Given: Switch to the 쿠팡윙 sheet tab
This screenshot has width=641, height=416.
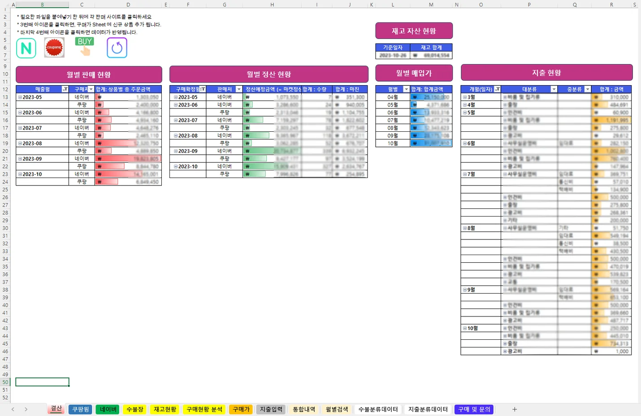Looking at the screenshot, I should pyautogui.click(x=81, y=409).
